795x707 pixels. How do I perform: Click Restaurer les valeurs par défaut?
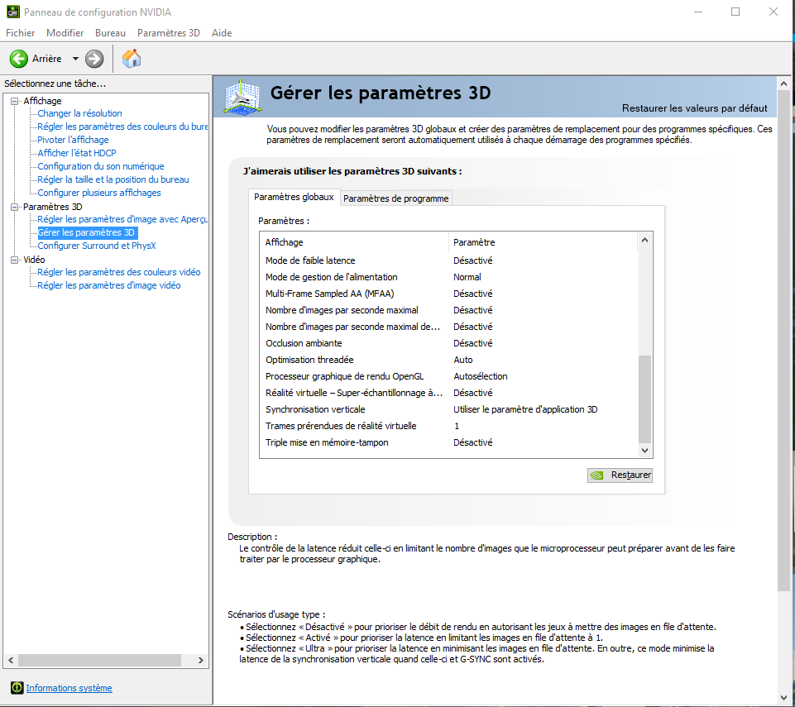694,108
